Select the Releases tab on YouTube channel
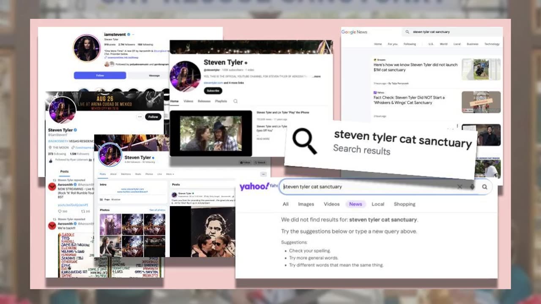The image size is (541, 304). pyautogui.click(x=204, y=101)
